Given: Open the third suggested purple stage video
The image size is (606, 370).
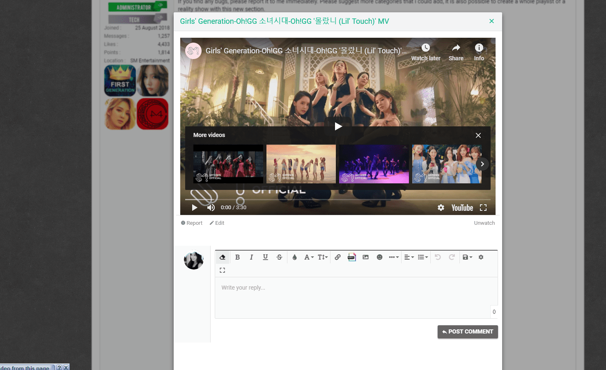Looking at the screenshot, I should pos(374,164).
